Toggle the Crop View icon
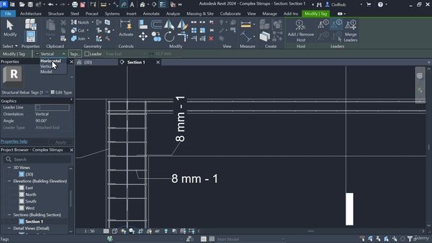The height and width of the screenshot is (243, 432). click(140, 231)
